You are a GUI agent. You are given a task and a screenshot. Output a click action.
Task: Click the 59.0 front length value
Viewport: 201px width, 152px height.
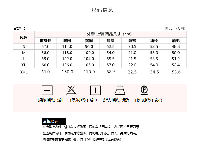(x=46, y=59)
